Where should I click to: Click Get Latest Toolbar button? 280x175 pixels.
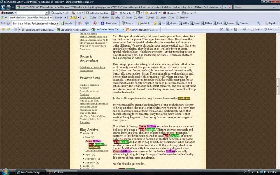(x=97, y=13)
